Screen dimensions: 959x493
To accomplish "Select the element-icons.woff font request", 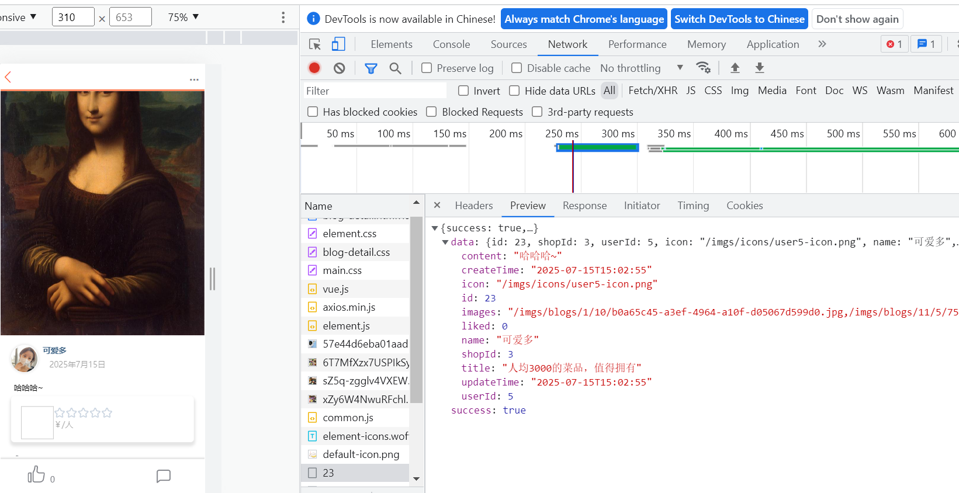I will tap(355, 436).
